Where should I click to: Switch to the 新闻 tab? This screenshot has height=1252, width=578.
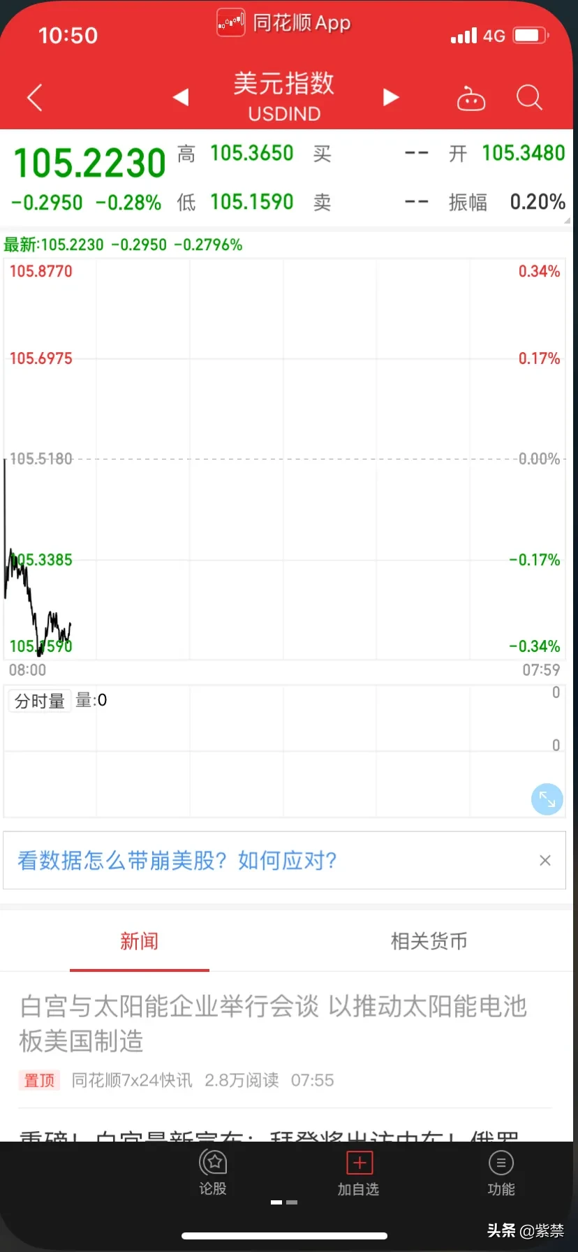point(140,941)
